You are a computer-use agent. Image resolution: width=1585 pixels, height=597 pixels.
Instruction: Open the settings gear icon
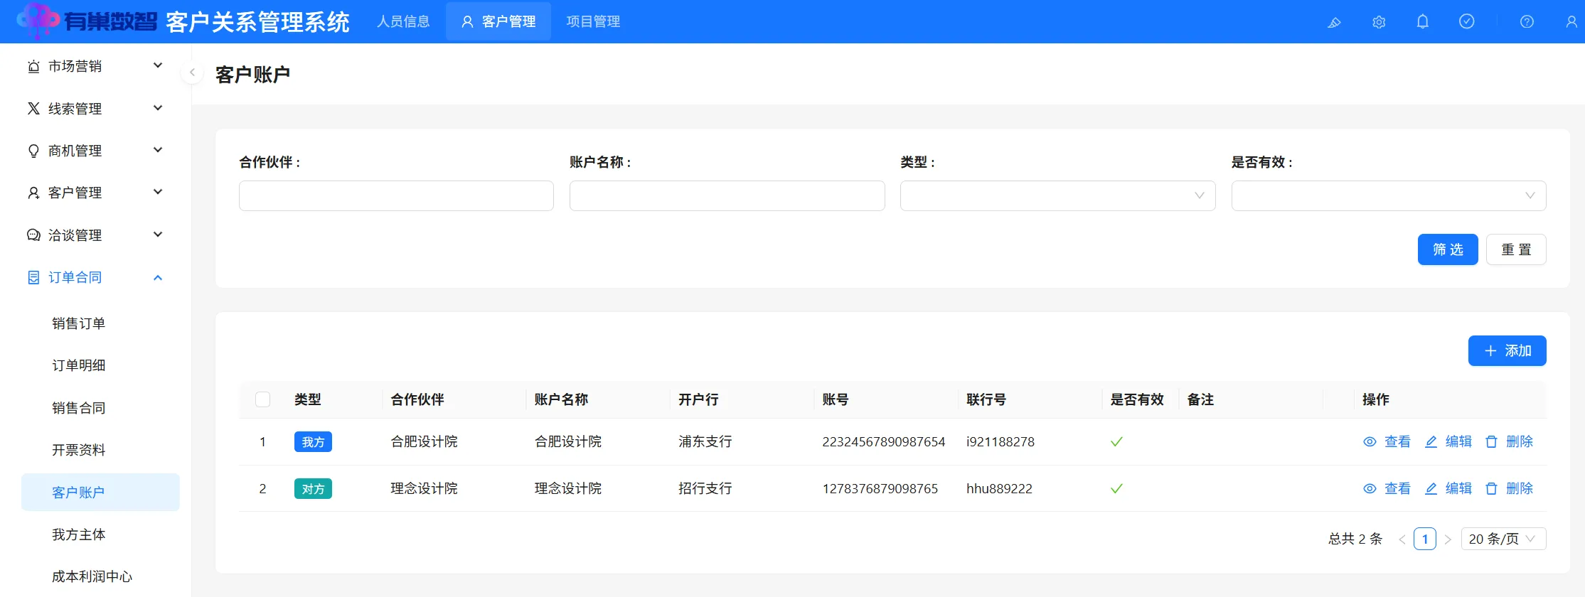1379,22
